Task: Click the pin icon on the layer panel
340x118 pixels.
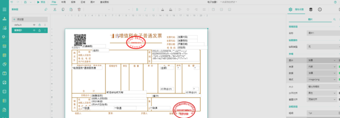Action: tap(46, 10)
